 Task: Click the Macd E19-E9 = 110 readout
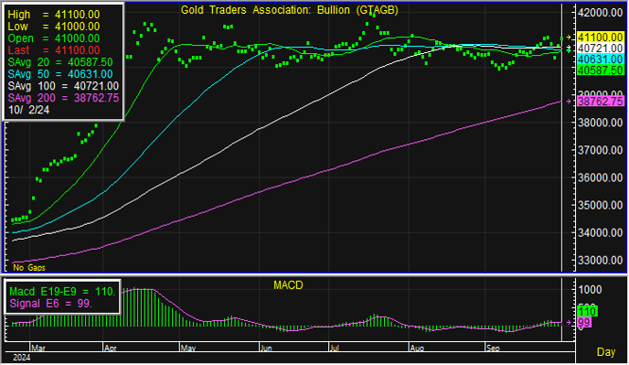click(62, 292)
